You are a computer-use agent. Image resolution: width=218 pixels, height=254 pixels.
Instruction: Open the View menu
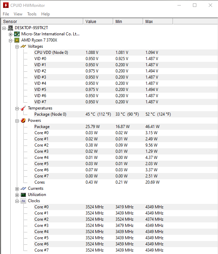(18, 14)
